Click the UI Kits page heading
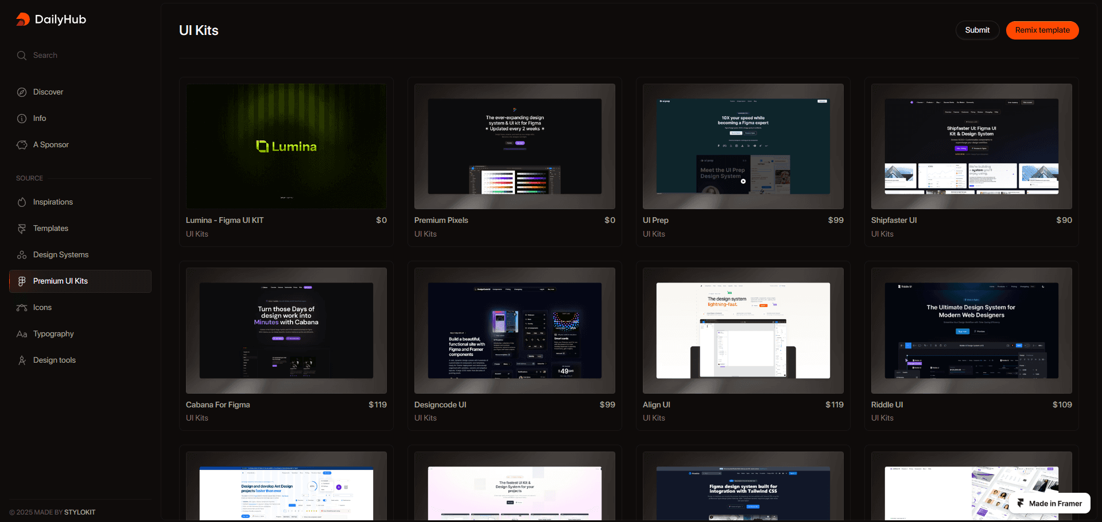Viewport: 1102px width, 522px height. click(x=199, y=30)
